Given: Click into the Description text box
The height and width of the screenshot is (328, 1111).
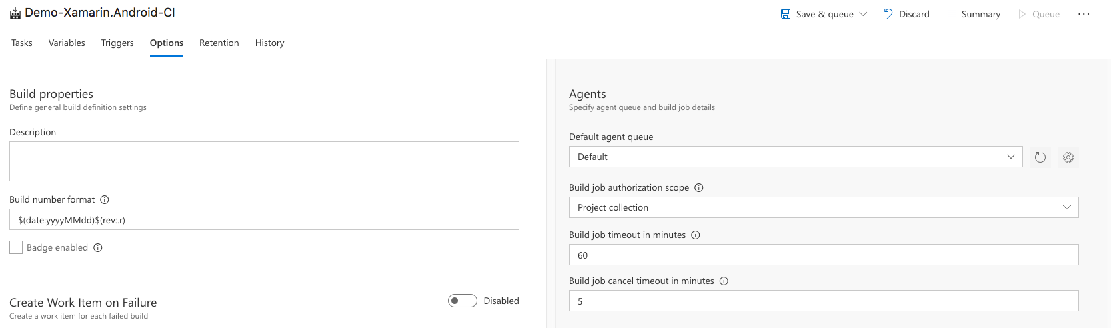Looking at the screenshot, I should (x=264, y=161).
